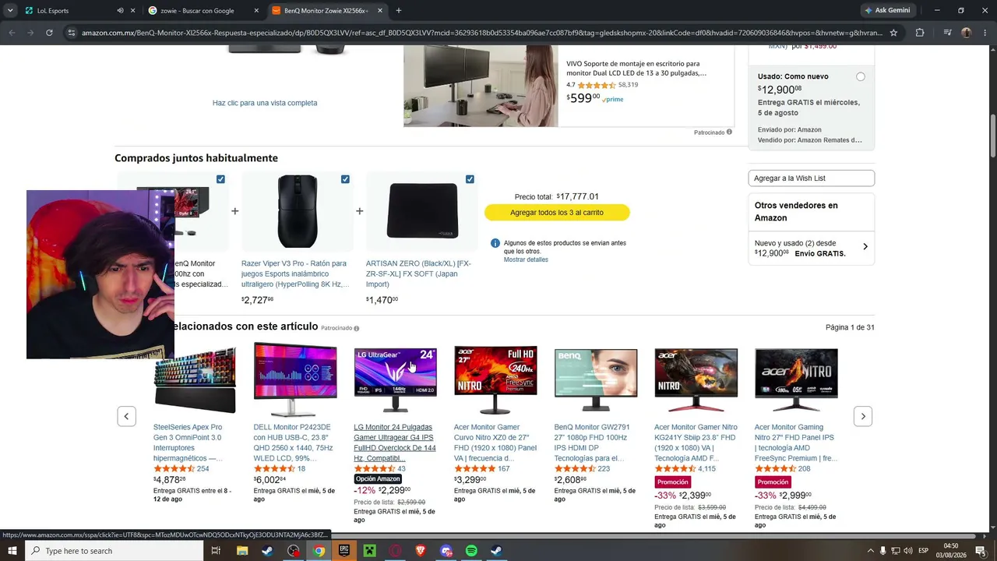997x561 pixels.
Task: Click the Ask Gemini button
Action: 886,11
